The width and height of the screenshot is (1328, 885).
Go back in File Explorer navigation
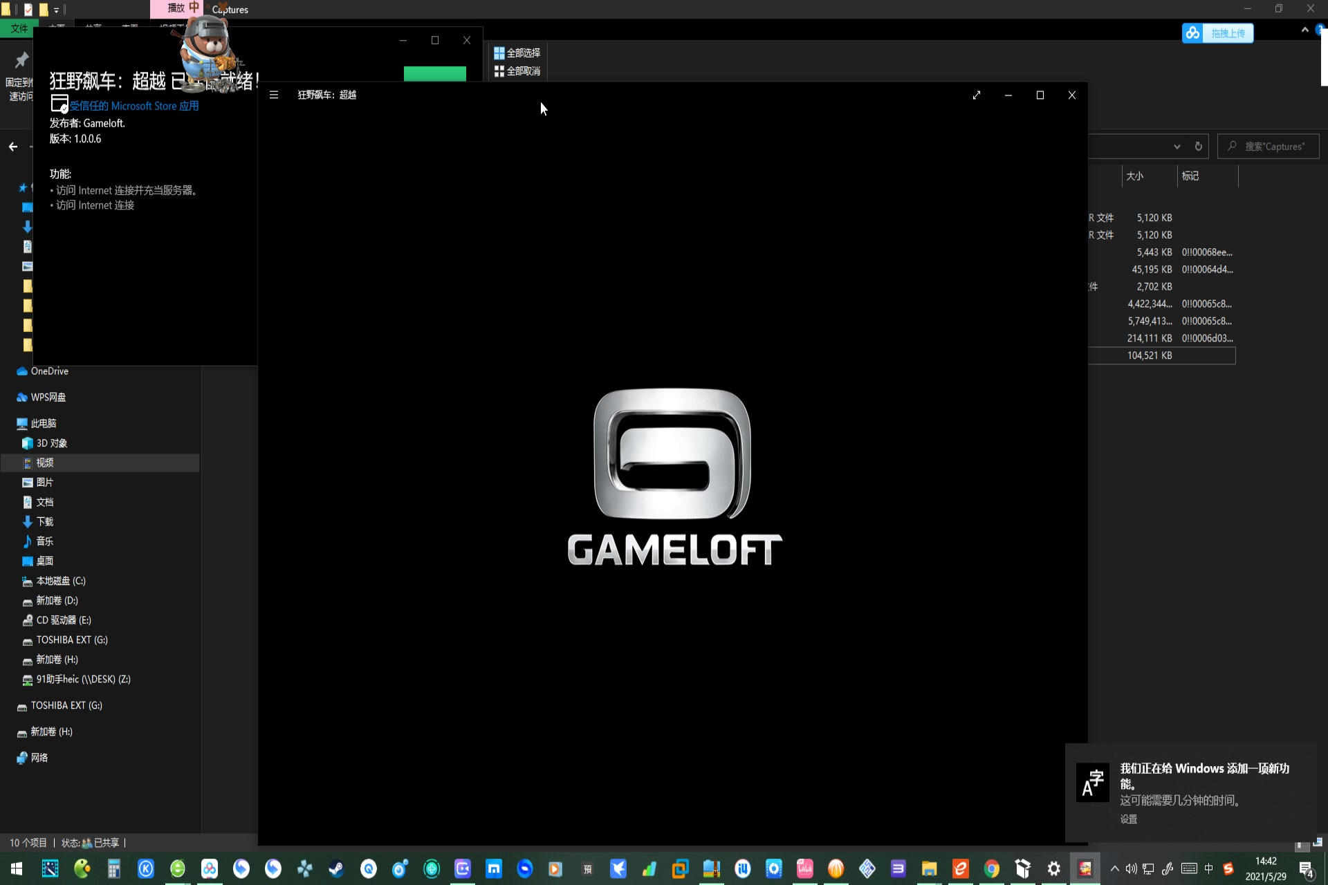13,147
